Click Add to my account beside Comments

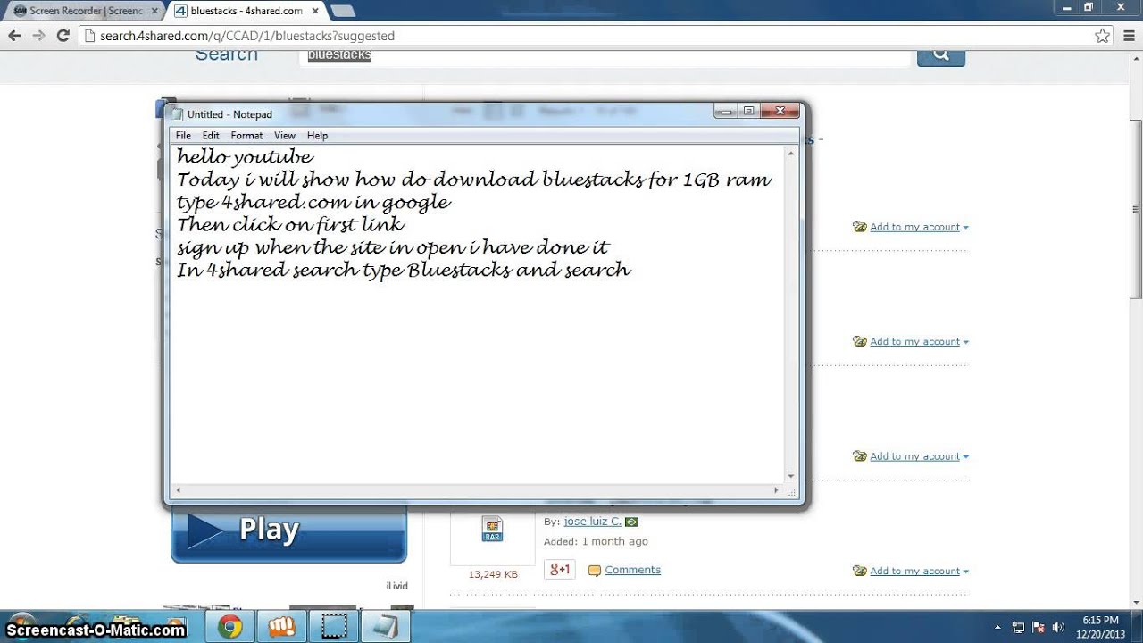point(914,572)
